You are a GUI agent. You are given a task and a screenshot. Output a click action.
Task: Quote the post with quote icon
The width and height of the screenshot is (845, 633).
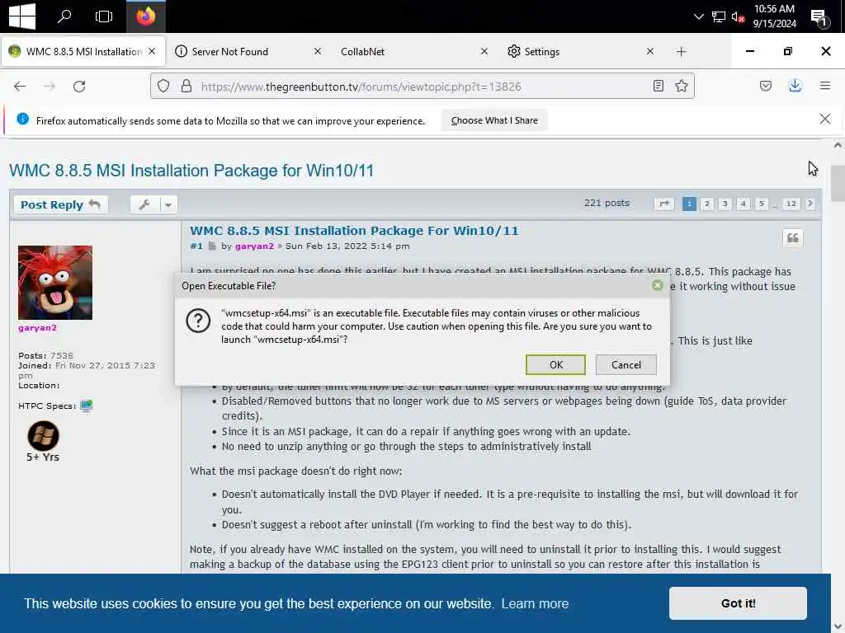pyautogui.click(x=792, y=238)
